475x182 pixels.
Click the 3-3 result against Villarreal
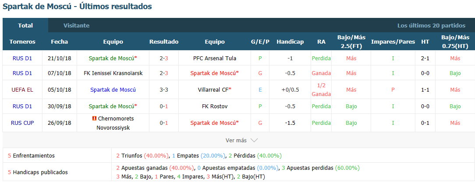[x=163, y=89]
